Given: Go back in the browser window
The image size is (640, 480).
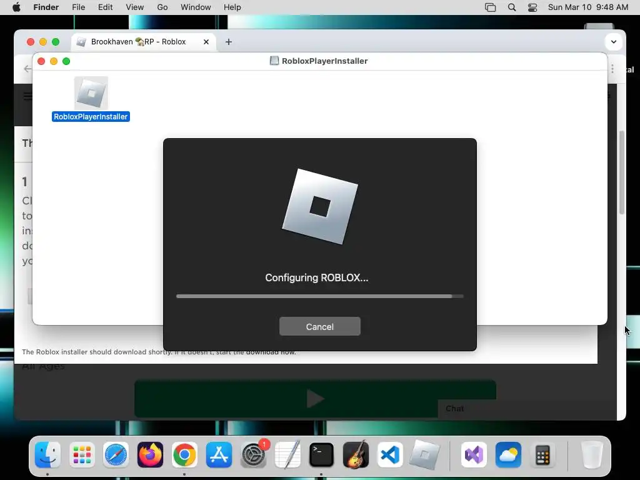Looking at the screenshot, I should tap(27, 69).
